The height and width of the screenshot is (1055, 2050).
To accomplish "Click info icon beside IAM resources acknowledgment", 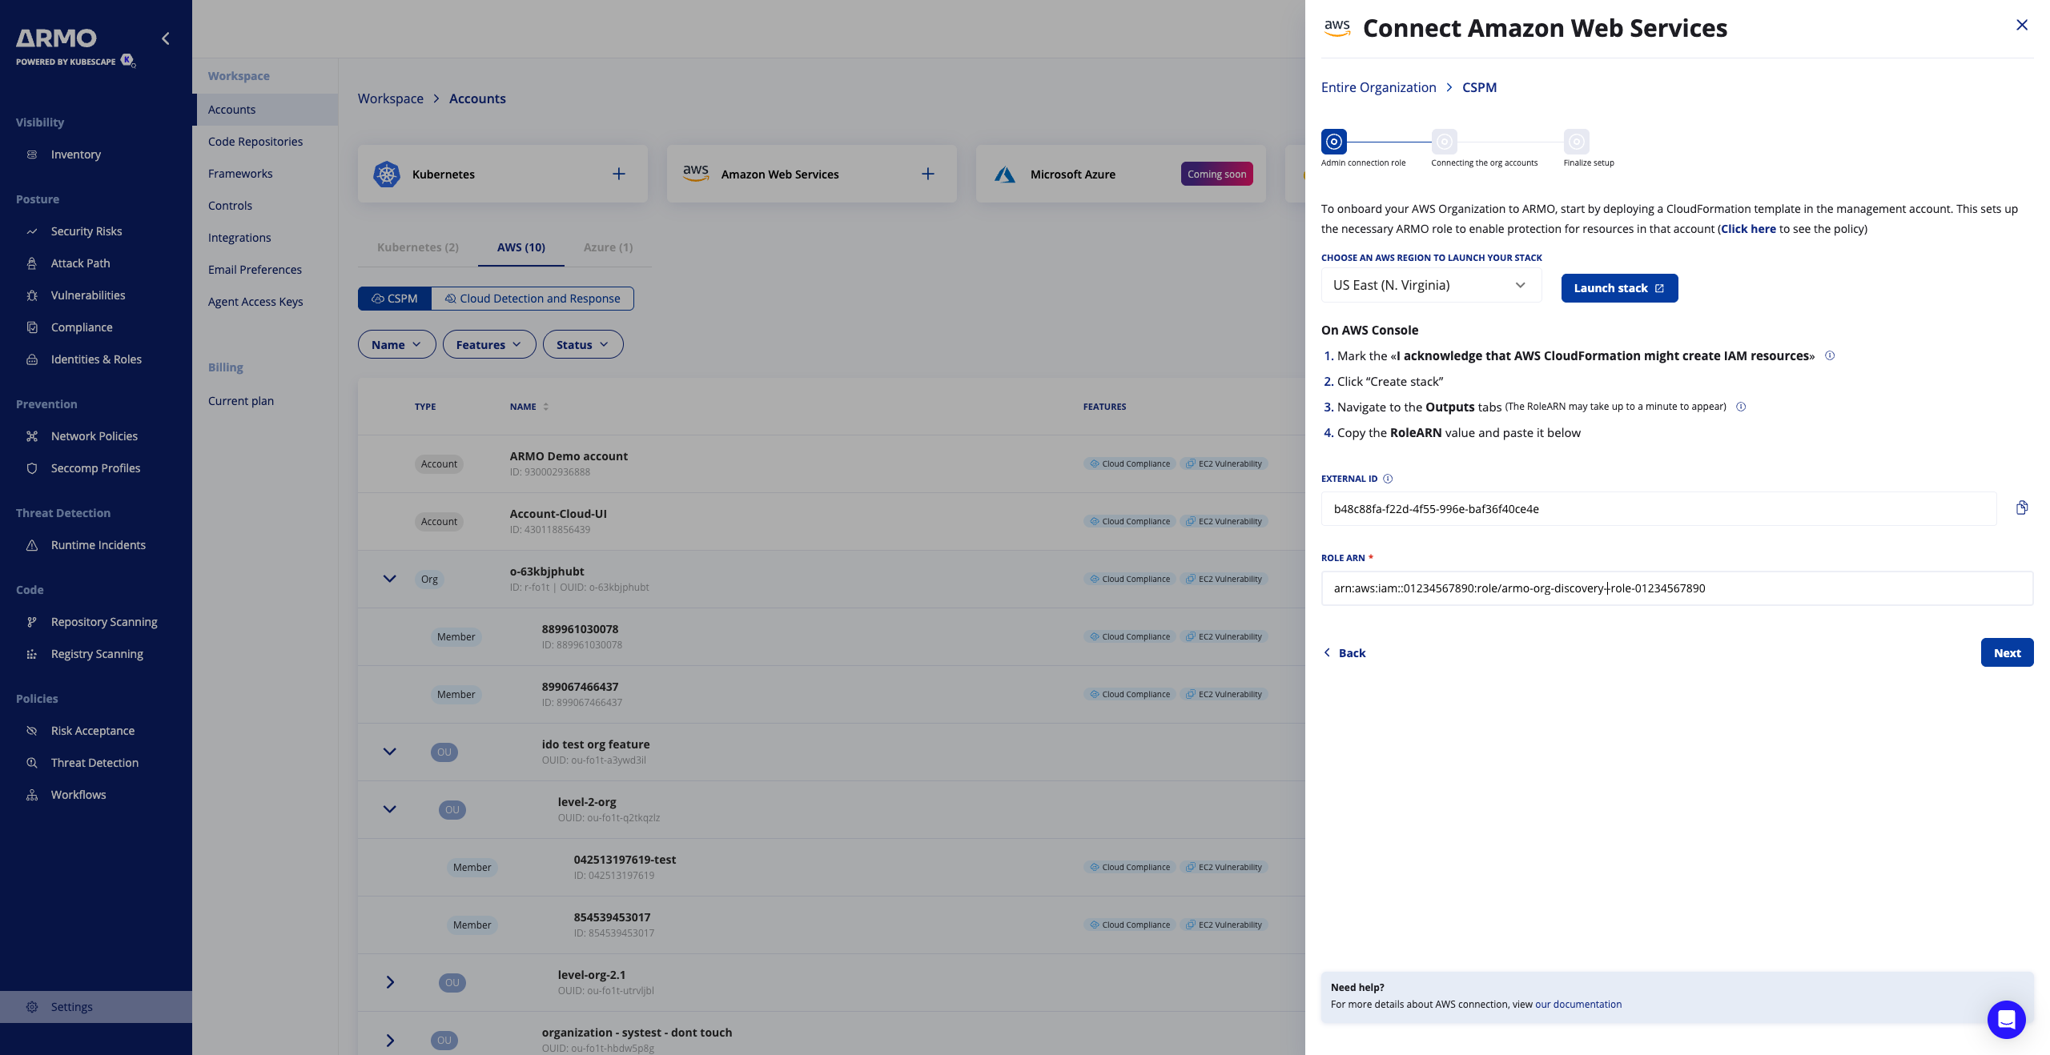I will point(1830,355).
